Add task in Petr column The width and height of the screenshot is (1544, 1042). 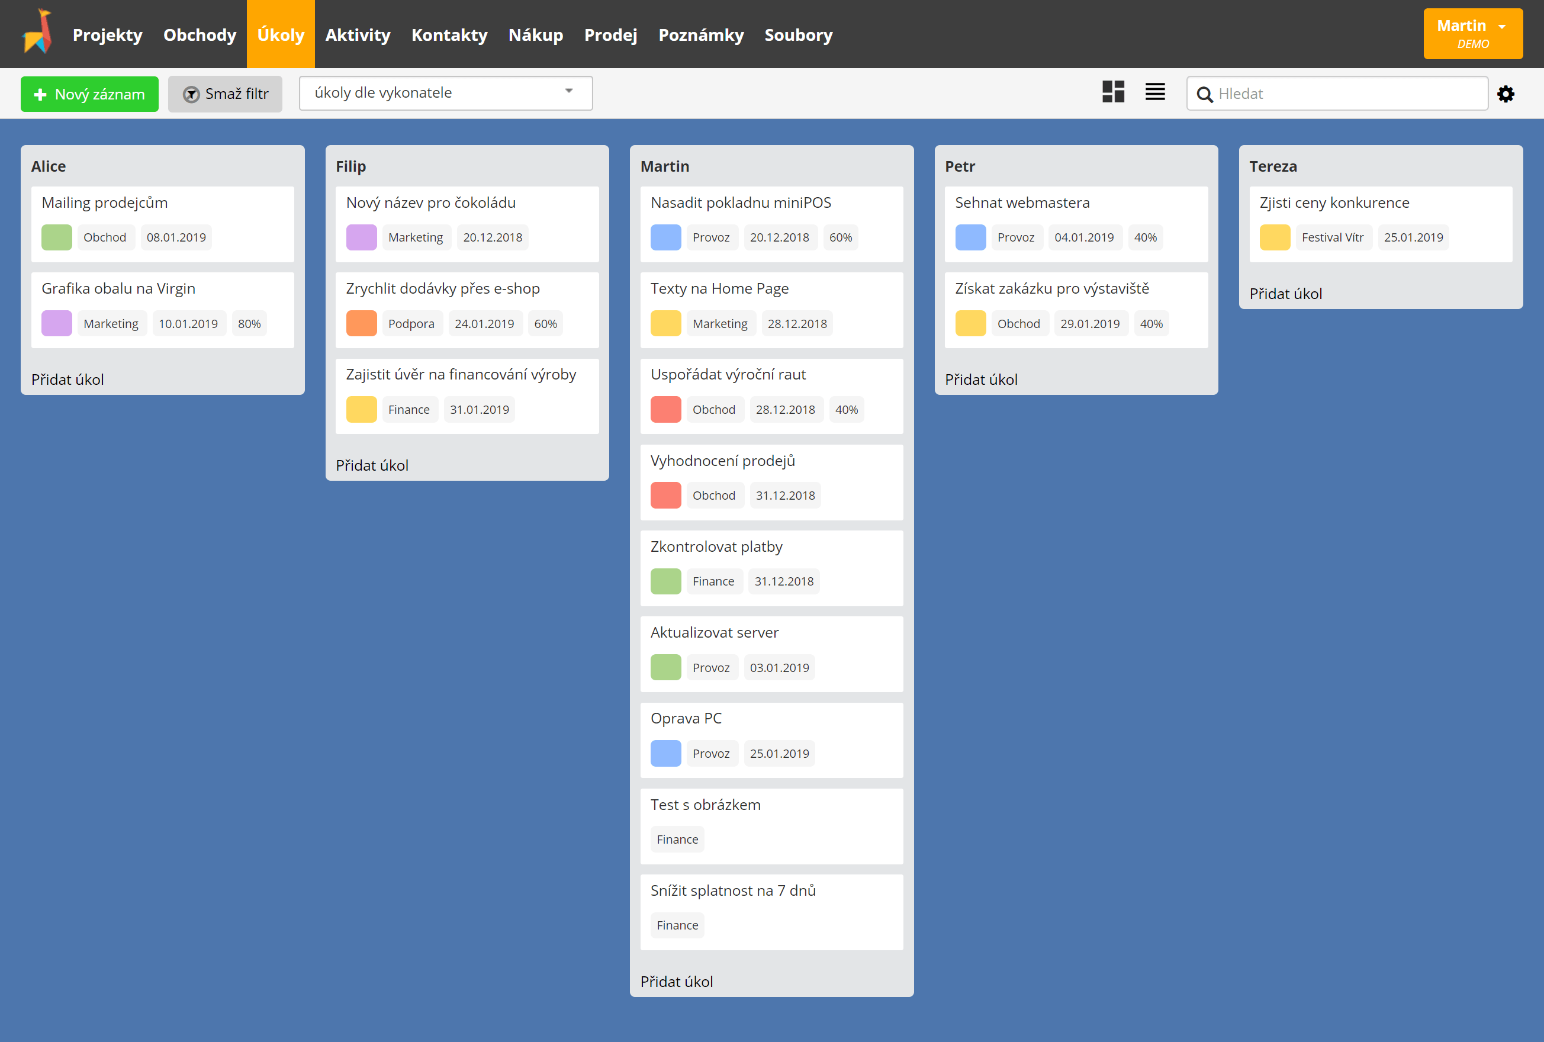pos(981,380)
